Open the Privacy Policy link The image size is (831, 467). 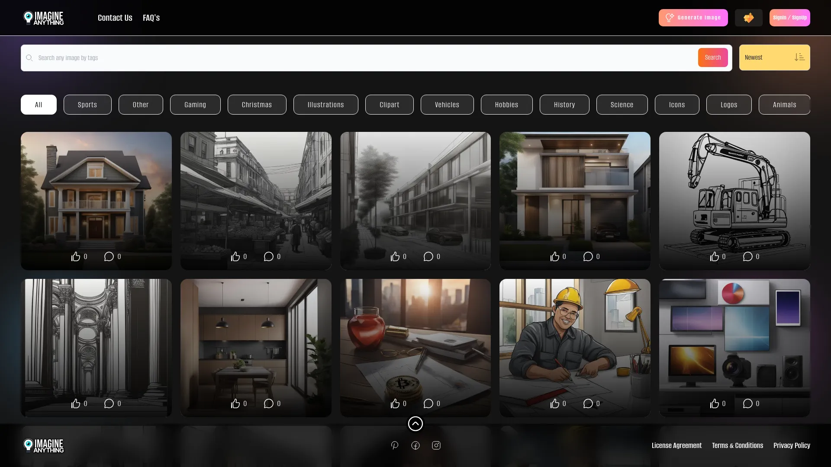coord(792,445)
